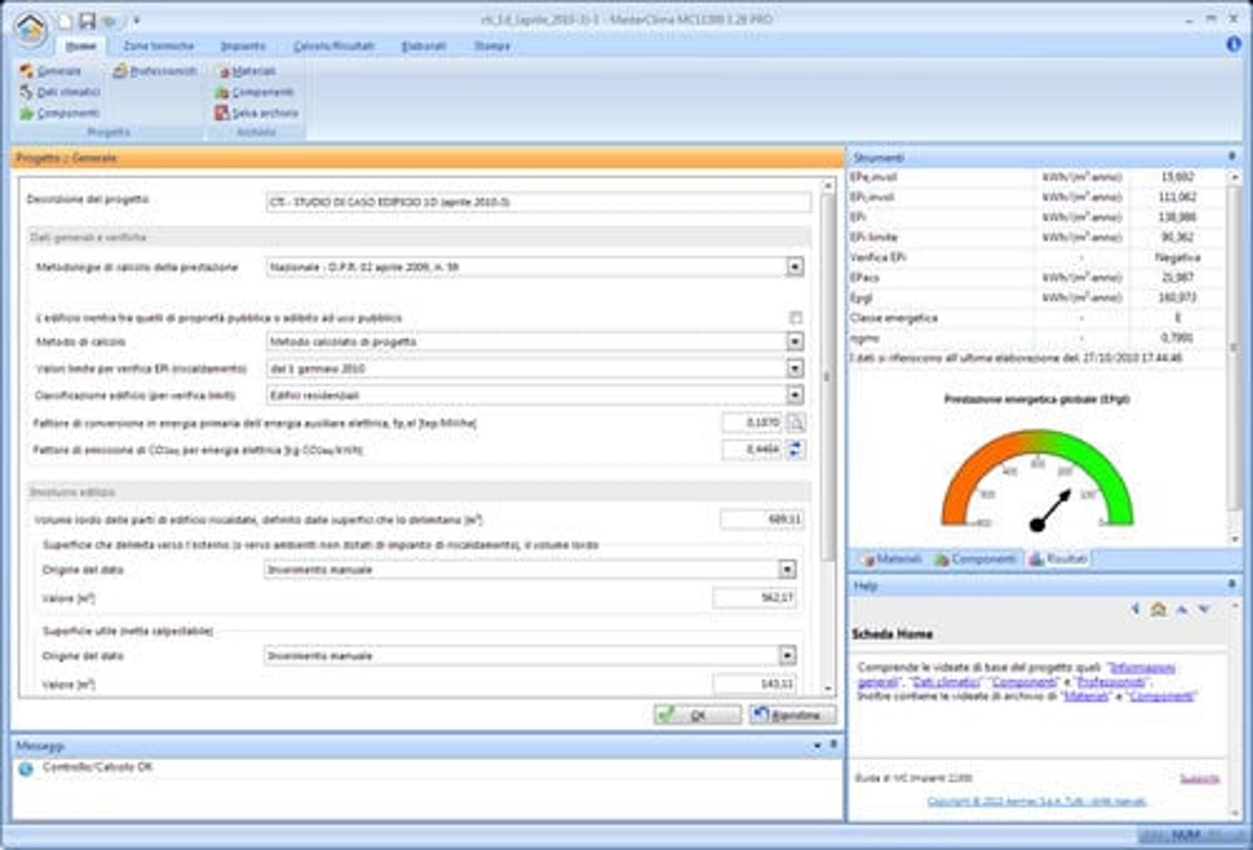
Task: Open Dati climatici in the ribbon
Action: click(x=60, y=92)
